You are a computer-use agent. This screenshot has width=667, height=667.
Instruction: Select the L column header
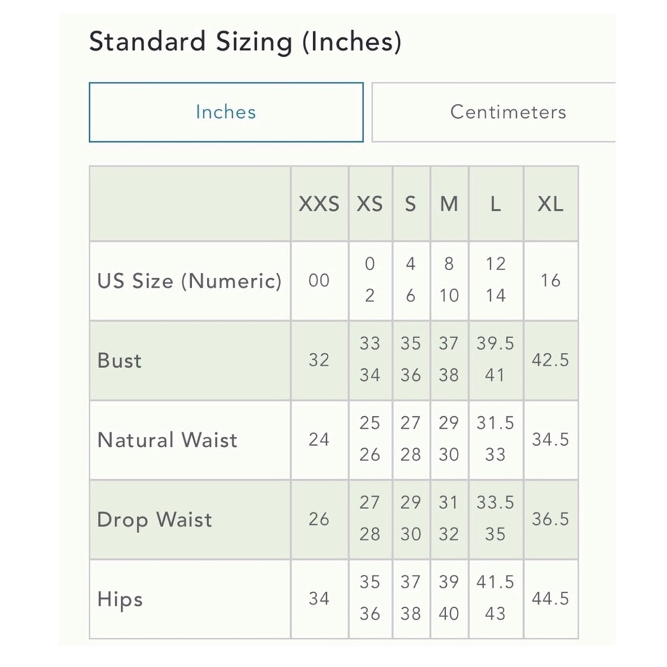pyautogui.click(x=496, y=203)
